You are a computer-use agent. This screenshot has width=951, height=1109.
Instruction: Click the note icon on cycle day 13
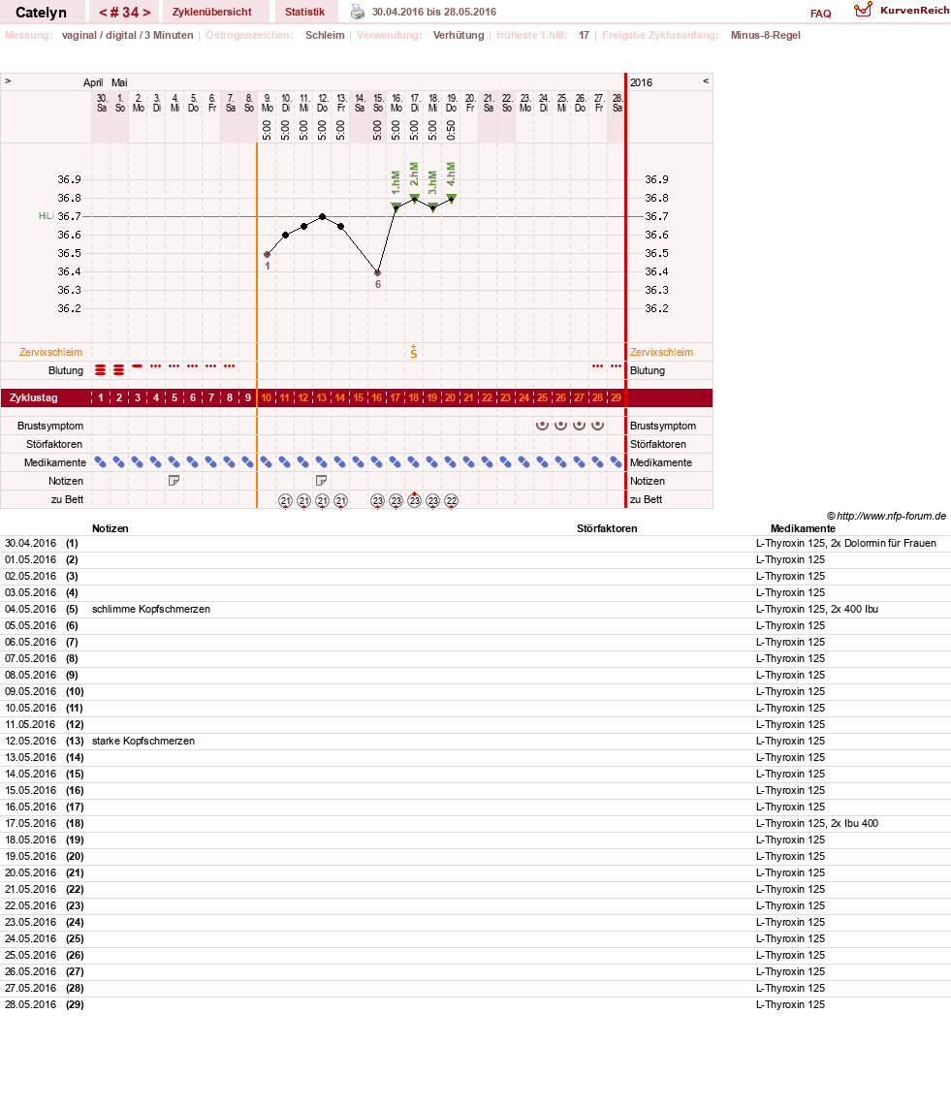[321, 481]
